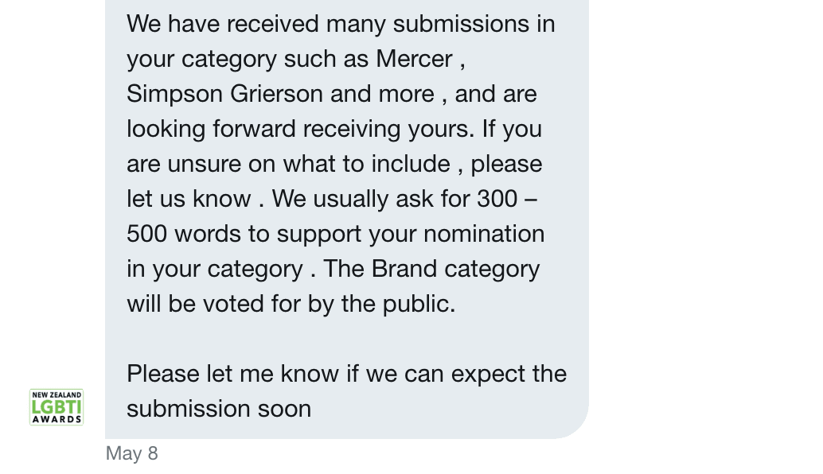
Task: Click "your category such as" text
Action: coord(248,59)
